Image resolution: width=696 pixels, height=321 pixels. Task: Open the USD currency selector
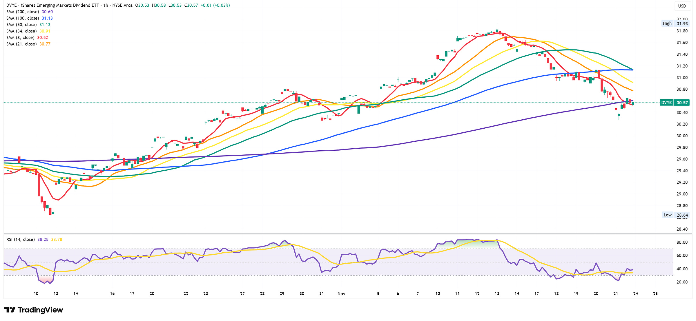[682, 6]
